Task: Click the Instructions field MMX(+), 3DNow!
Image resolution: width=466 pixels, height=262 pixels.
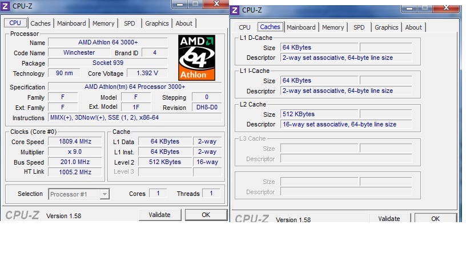Action: 135,118
